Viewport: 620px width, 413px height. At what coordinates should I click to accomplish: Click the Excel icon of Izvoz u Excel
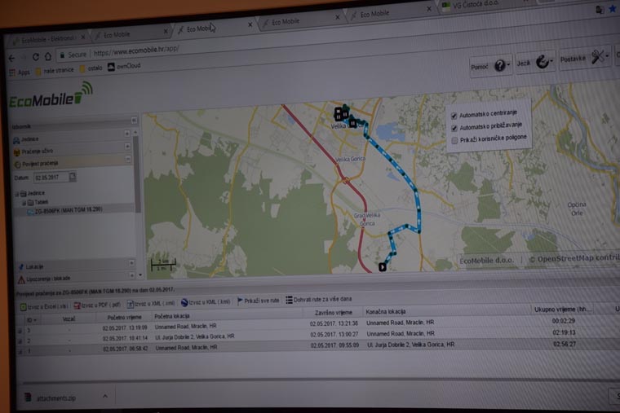(x=24, y=307)
